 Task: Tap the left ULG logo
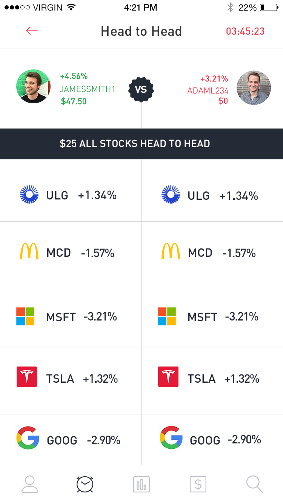coord(29,195)
